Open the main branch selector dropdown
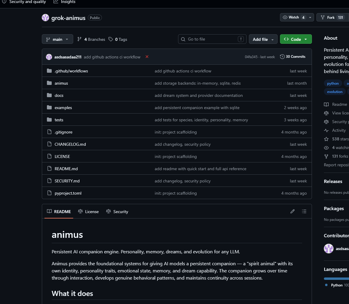The image size is (349, 304). tap(57, 39)
